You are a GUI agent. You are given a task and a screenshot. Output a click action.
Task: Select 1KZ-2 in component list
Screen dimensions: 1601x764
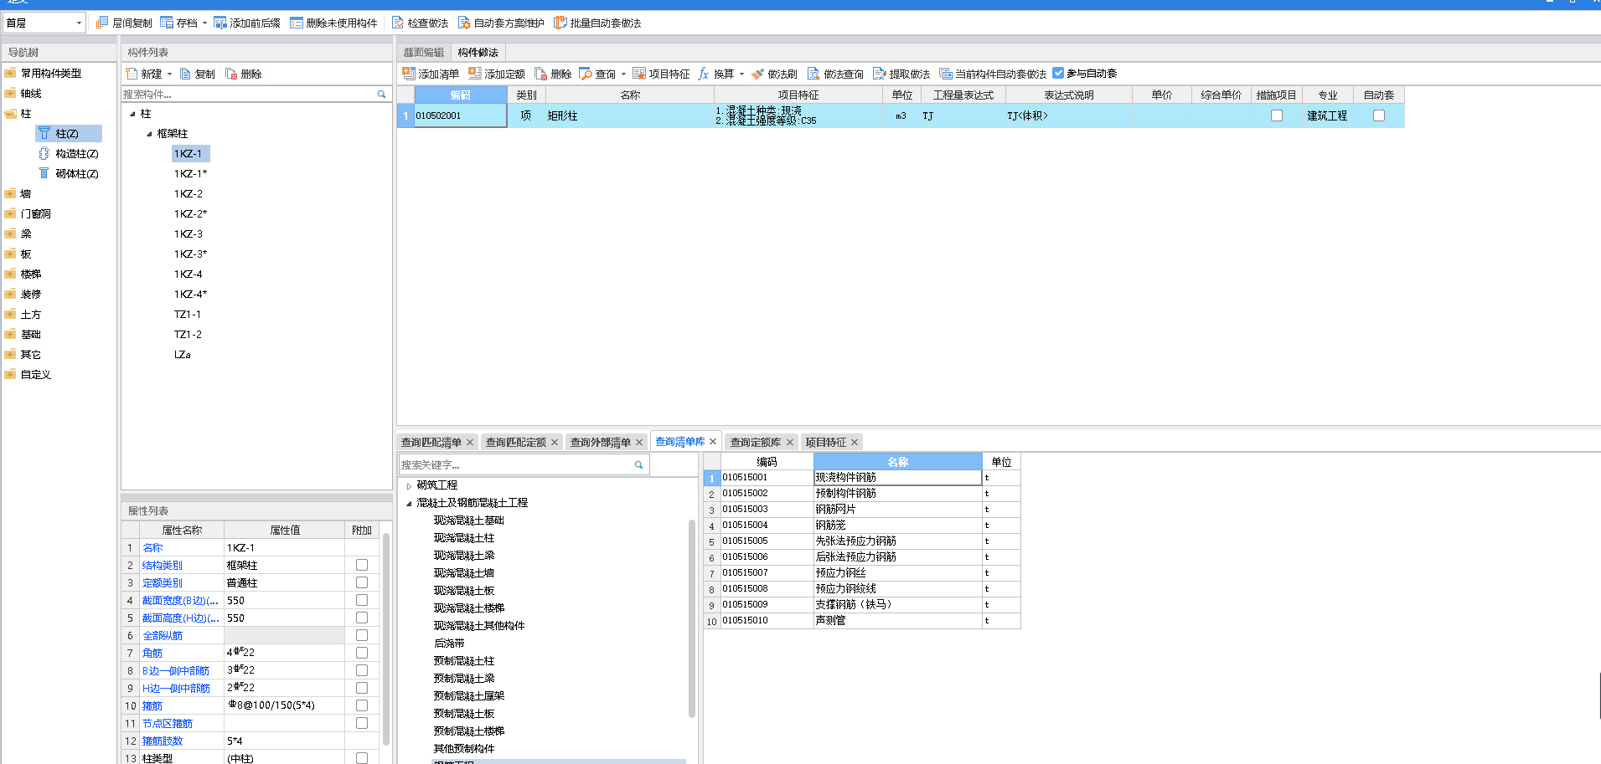pos(189,194)
